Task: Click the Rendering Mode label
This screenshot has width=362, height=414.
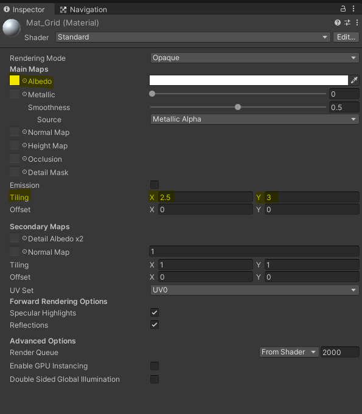Action: (38, 58)
